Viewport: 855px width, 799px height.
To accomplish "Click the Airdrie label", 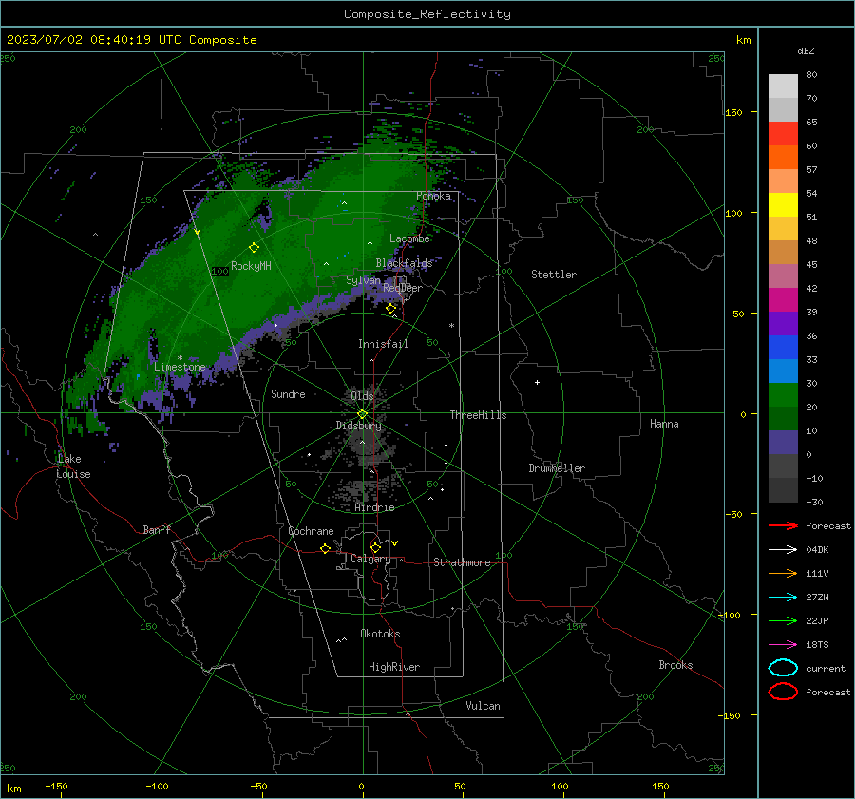I will (374, 507).
